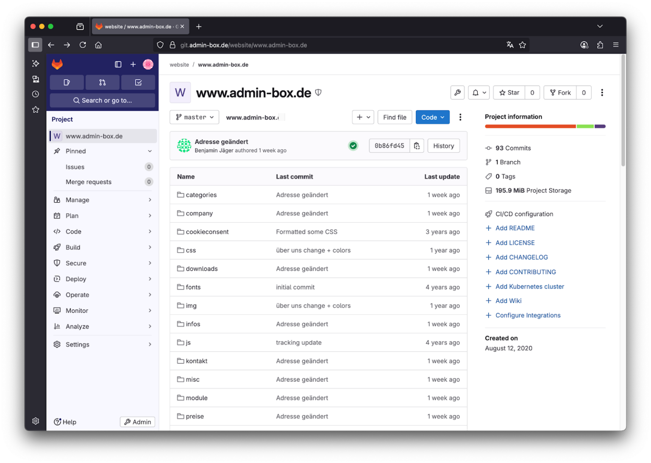Click the History button

click(444, 146)
